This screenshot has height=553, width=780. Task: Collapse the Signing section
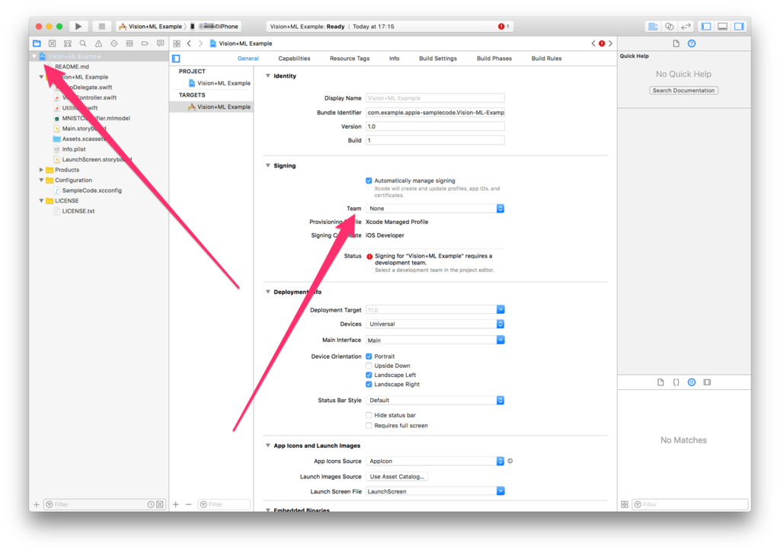268,165
